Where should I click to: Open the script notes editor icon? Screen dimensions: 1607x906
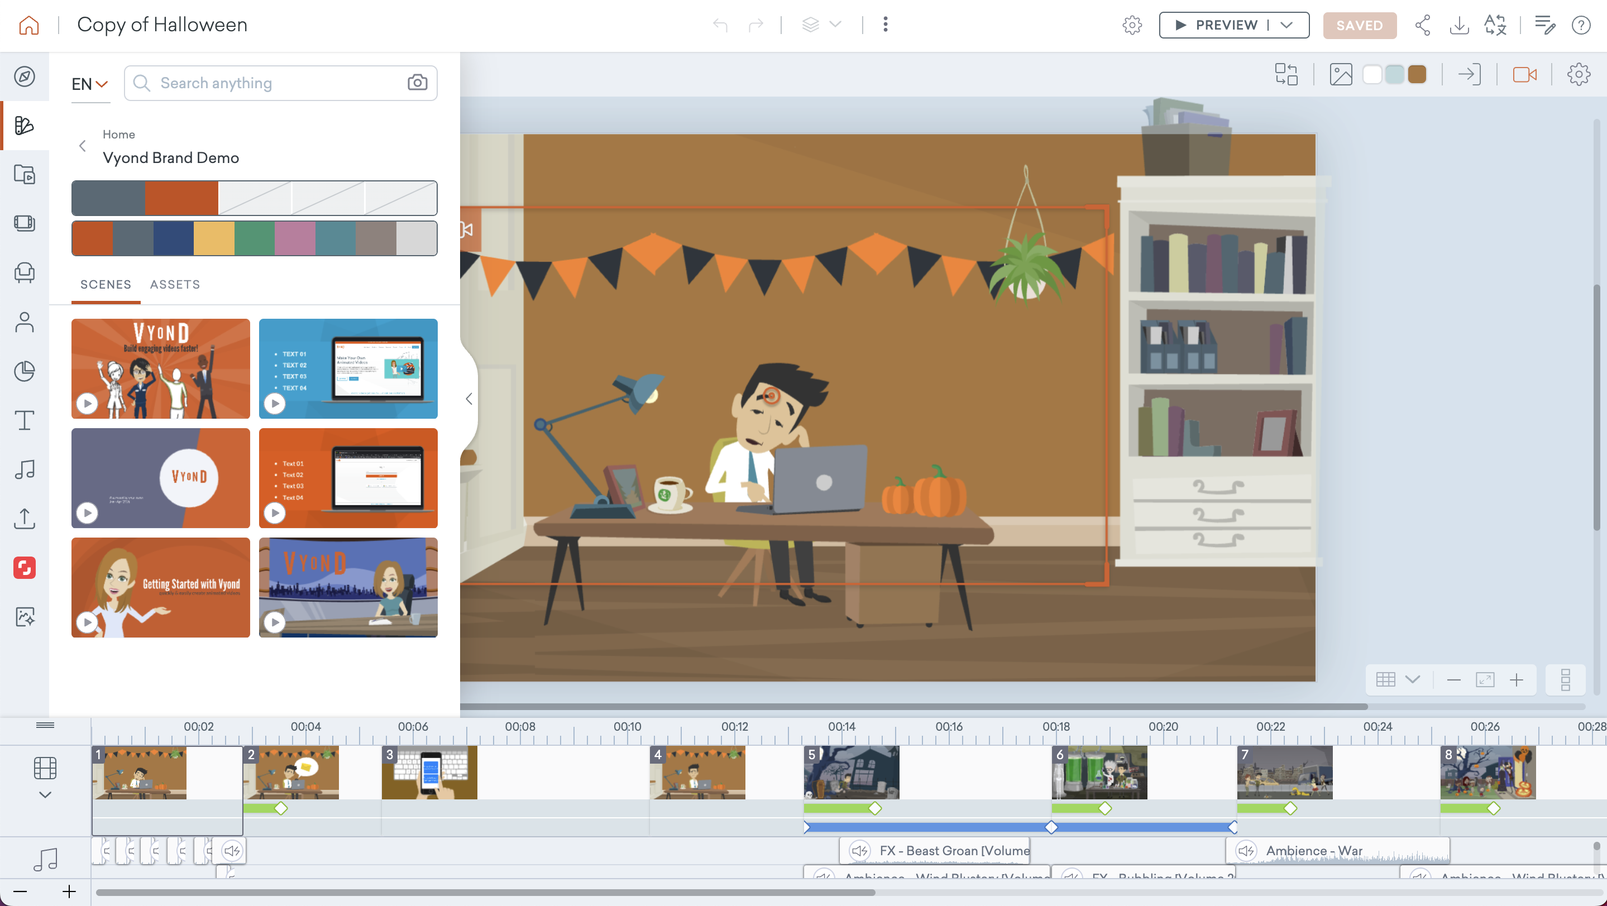click(1544, 25)
